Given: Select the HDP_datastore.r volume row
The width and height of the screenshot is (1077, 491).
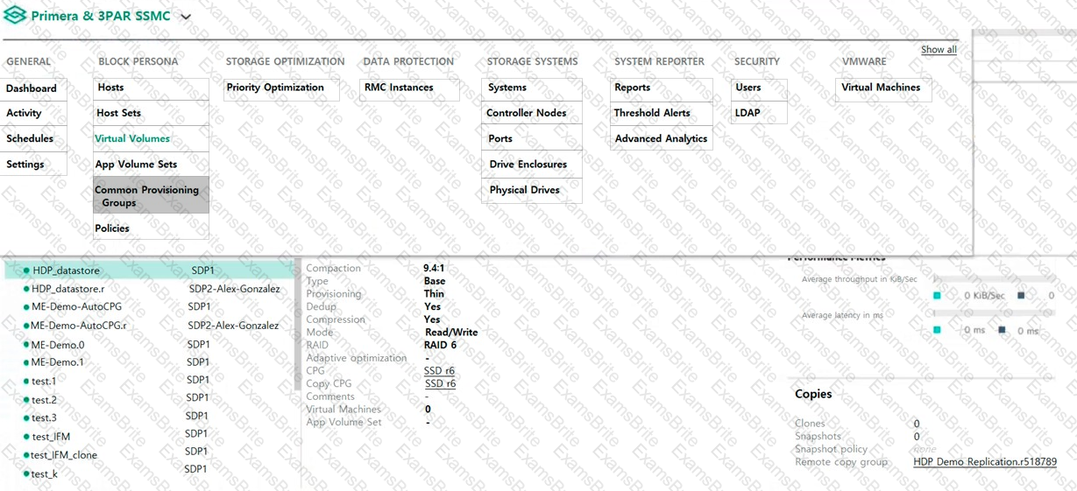Looking at the screenshot, I should (x=68, y=289).
